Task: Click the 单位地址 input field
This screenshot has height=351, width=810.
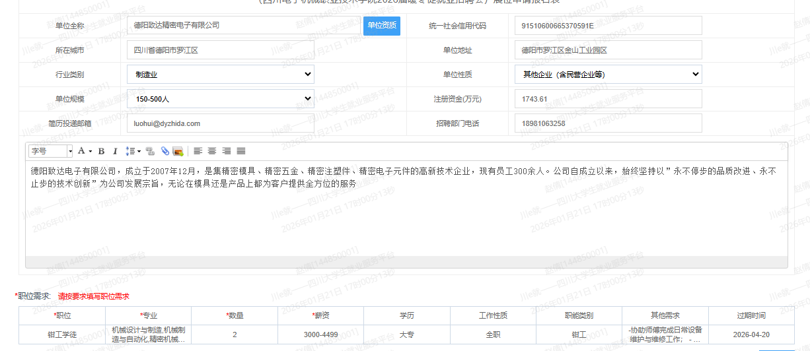Action: click(608, 50)
